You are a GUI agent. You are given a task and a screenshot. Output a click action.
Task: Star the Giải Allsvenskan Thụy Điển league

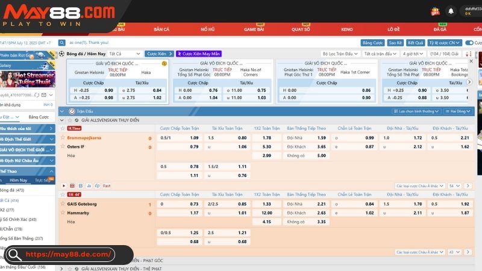[70, 120]
